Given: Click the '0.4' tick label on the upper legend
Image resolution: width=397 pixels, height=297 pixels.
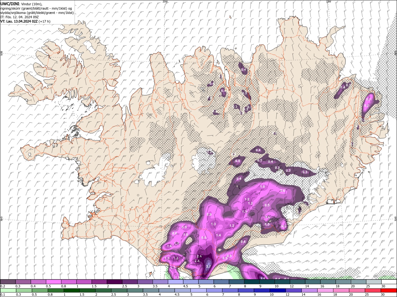Looking at the screenshot, I should pyautogui.click(x=33, y=286).
